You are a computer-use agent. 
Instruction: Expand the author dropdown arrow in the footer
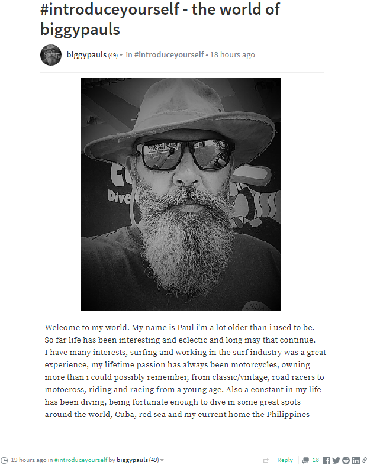pos(162,460)
